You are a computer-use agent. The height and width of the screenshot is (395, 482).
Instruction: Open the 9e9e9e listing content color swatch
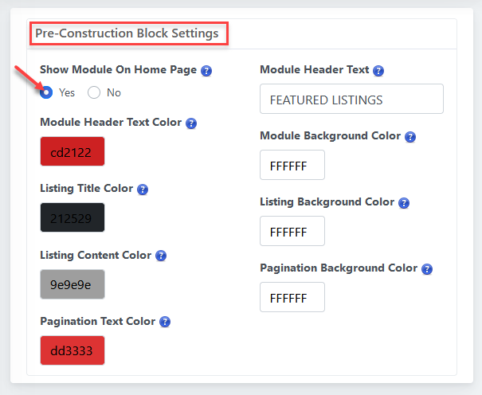(72, 284)
